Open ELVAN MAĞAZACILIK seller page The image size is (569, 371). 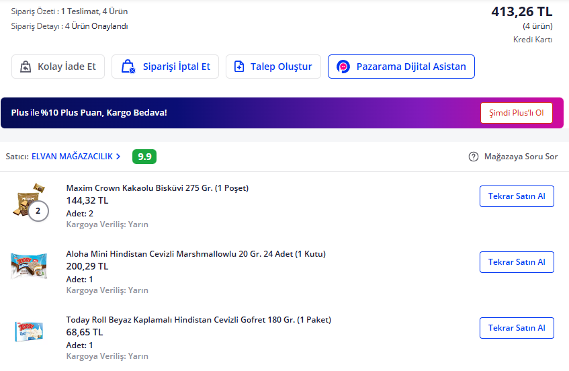(72, 157)
